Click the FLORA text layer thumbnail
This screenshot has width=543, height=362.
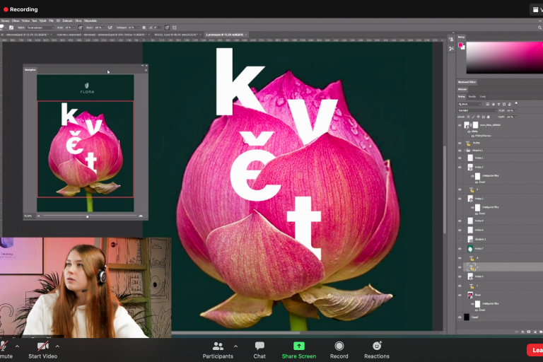tap(467, 142)
